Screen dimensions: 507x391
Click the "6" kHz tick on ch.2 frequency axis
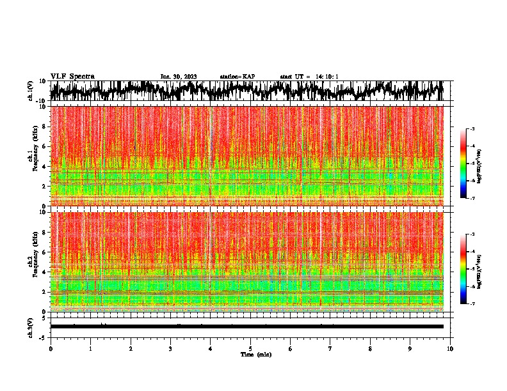(x=44, y=252)
